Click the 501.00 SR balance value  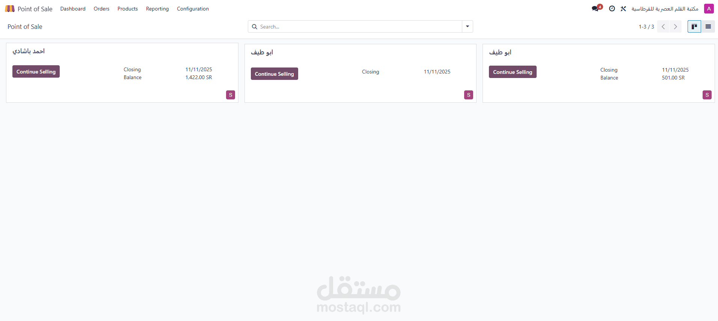coord(673,78)
